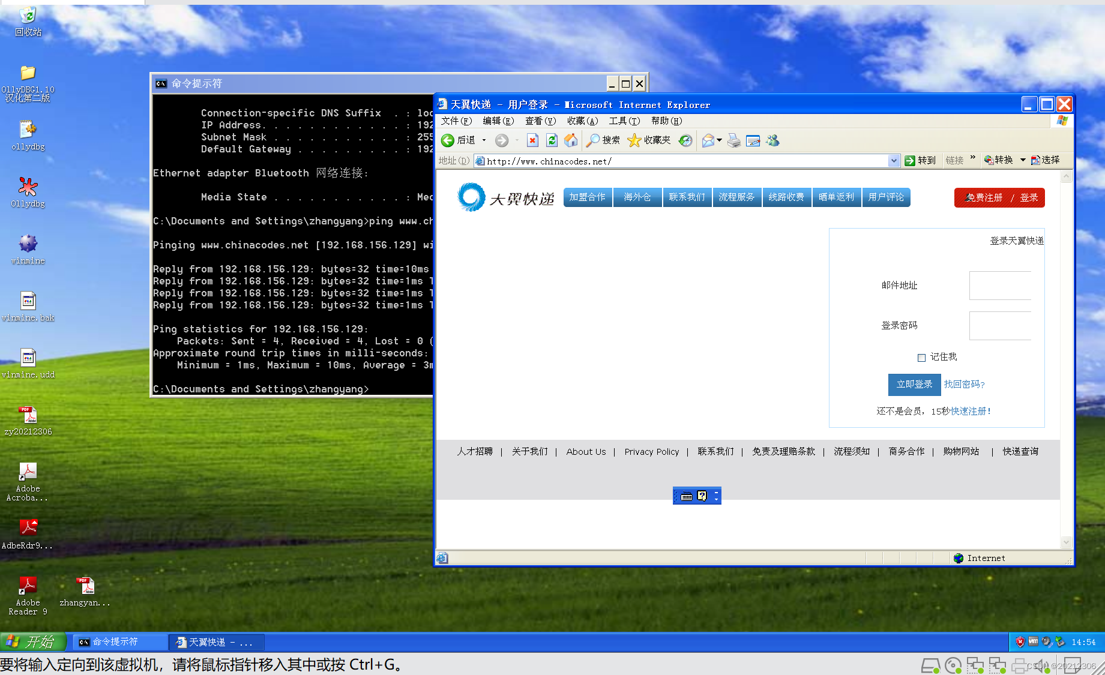Tick the 记住我 remember-me checkbox

(x=921, y=358)
